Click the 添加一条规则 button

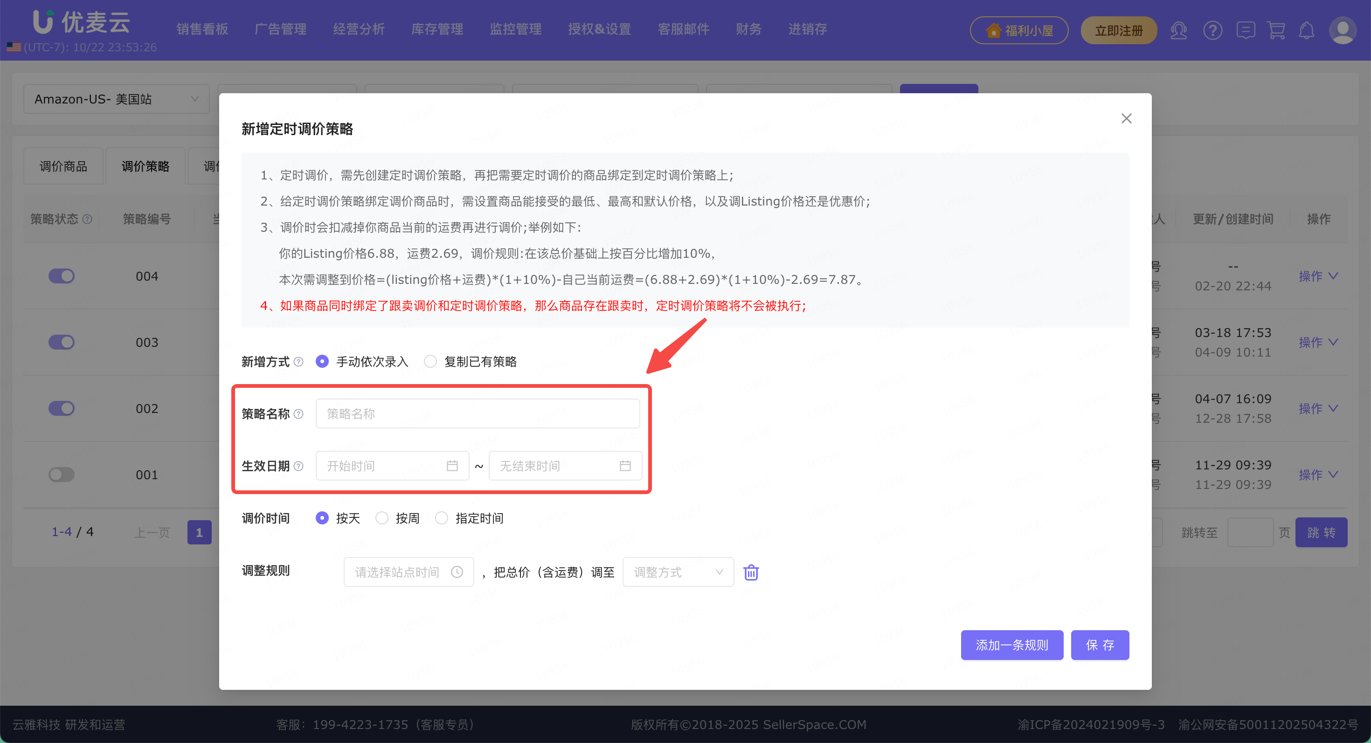pyautogui.click(x=1011, y=645)
